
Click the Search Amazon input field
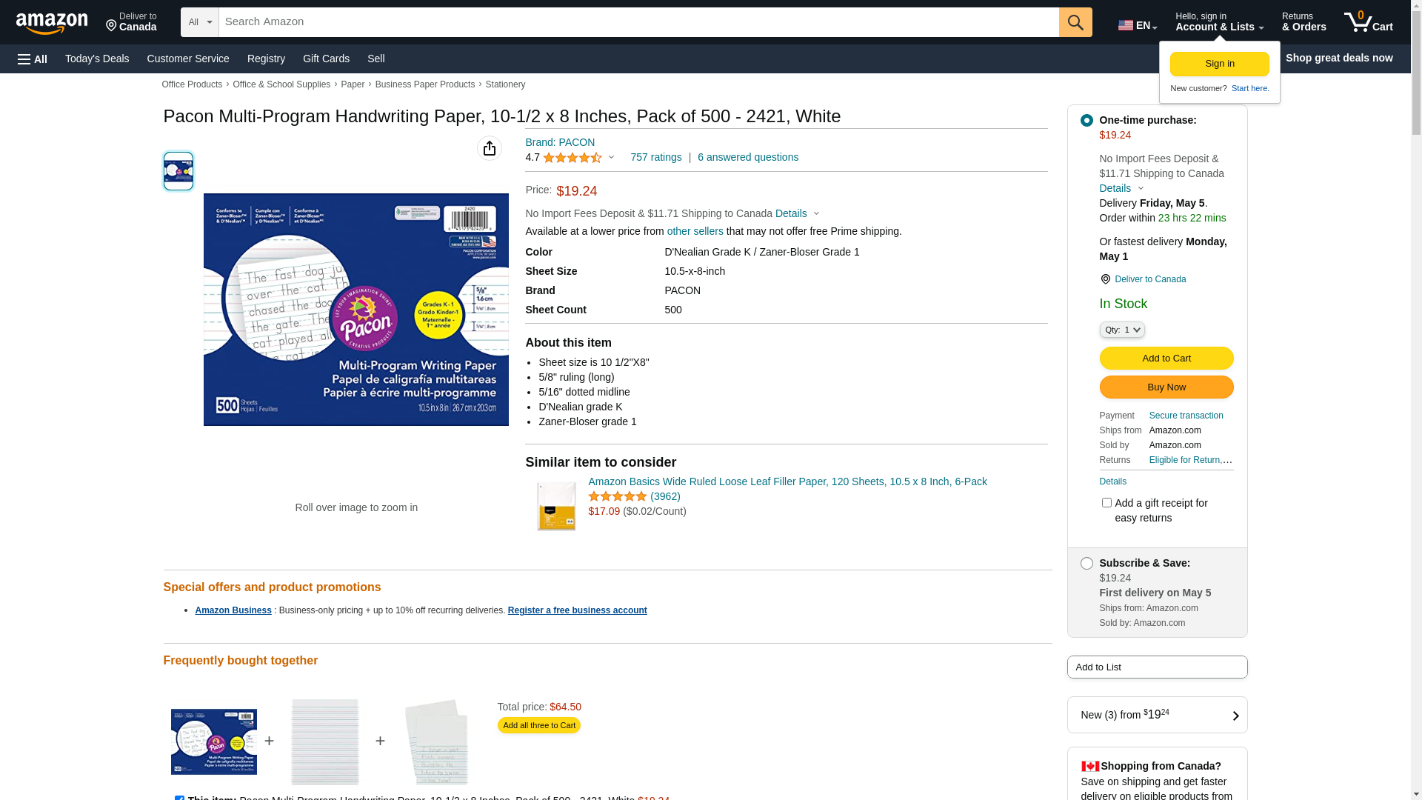(638, 22)
